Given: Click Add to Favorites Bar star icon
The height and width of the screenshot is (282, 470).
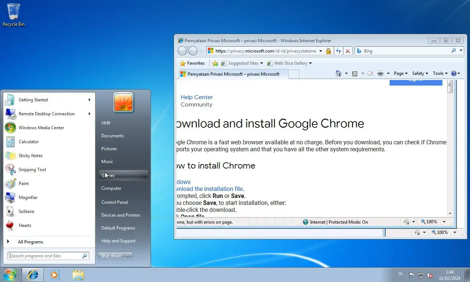Looking at the screenshot, I should (x=215, y=63).
